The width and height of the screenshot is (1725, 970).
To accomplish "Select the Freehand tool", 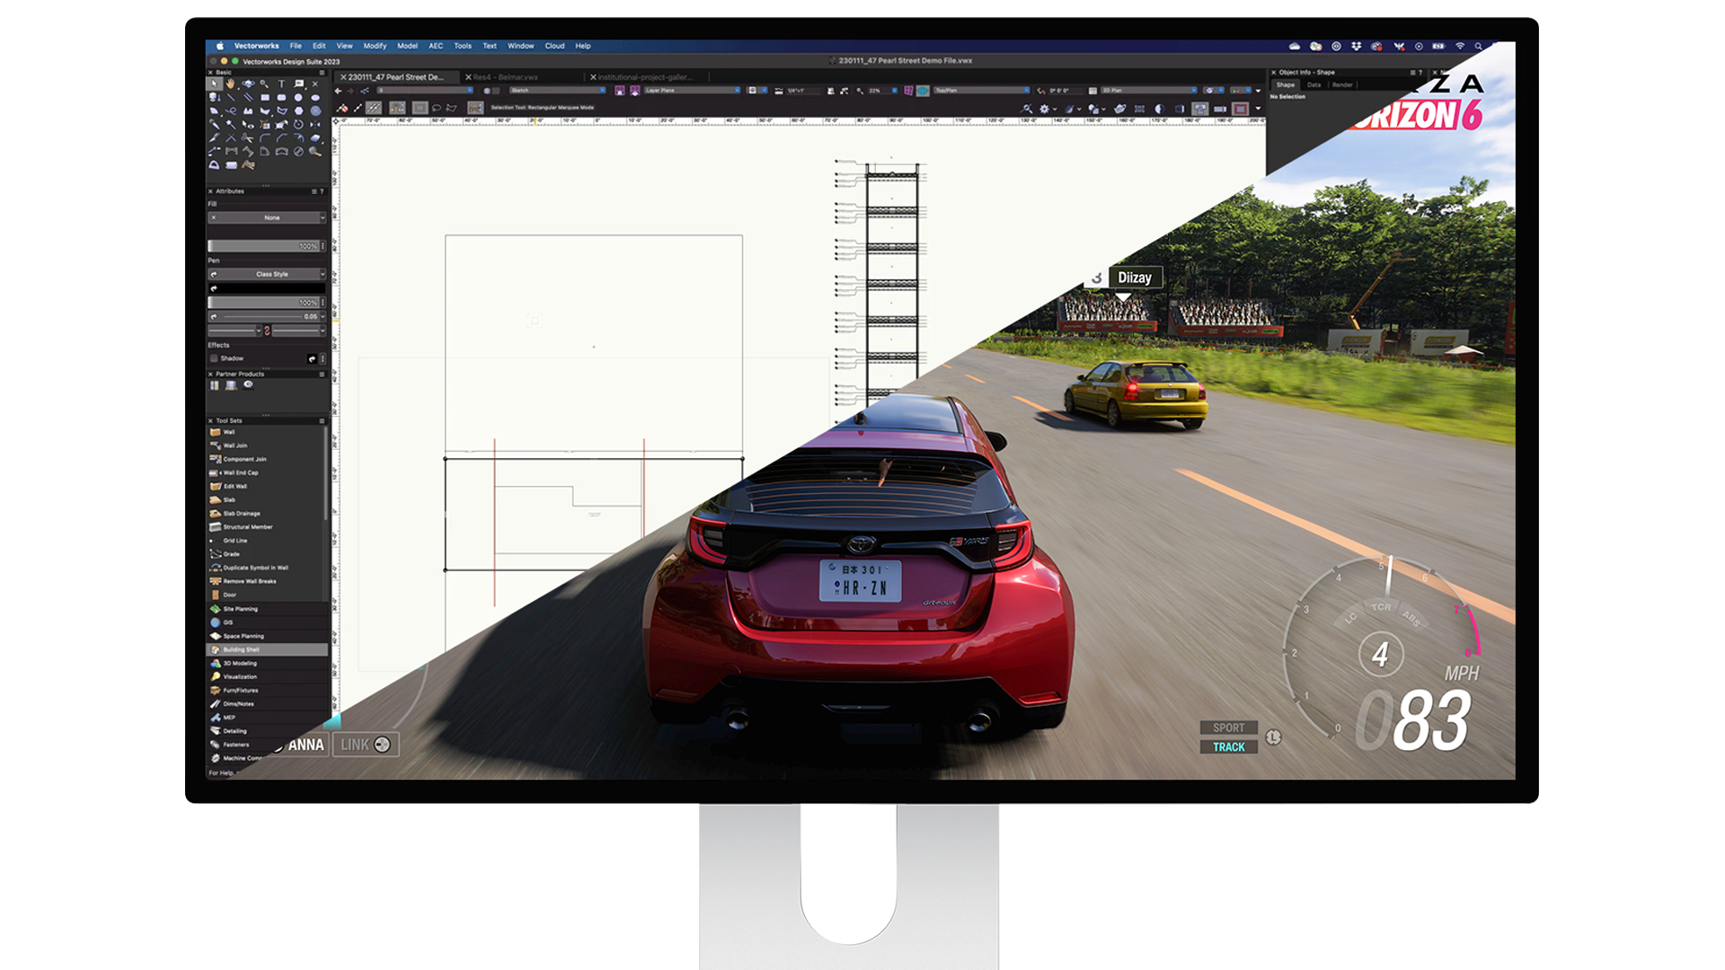I will [x=230, y=110].
